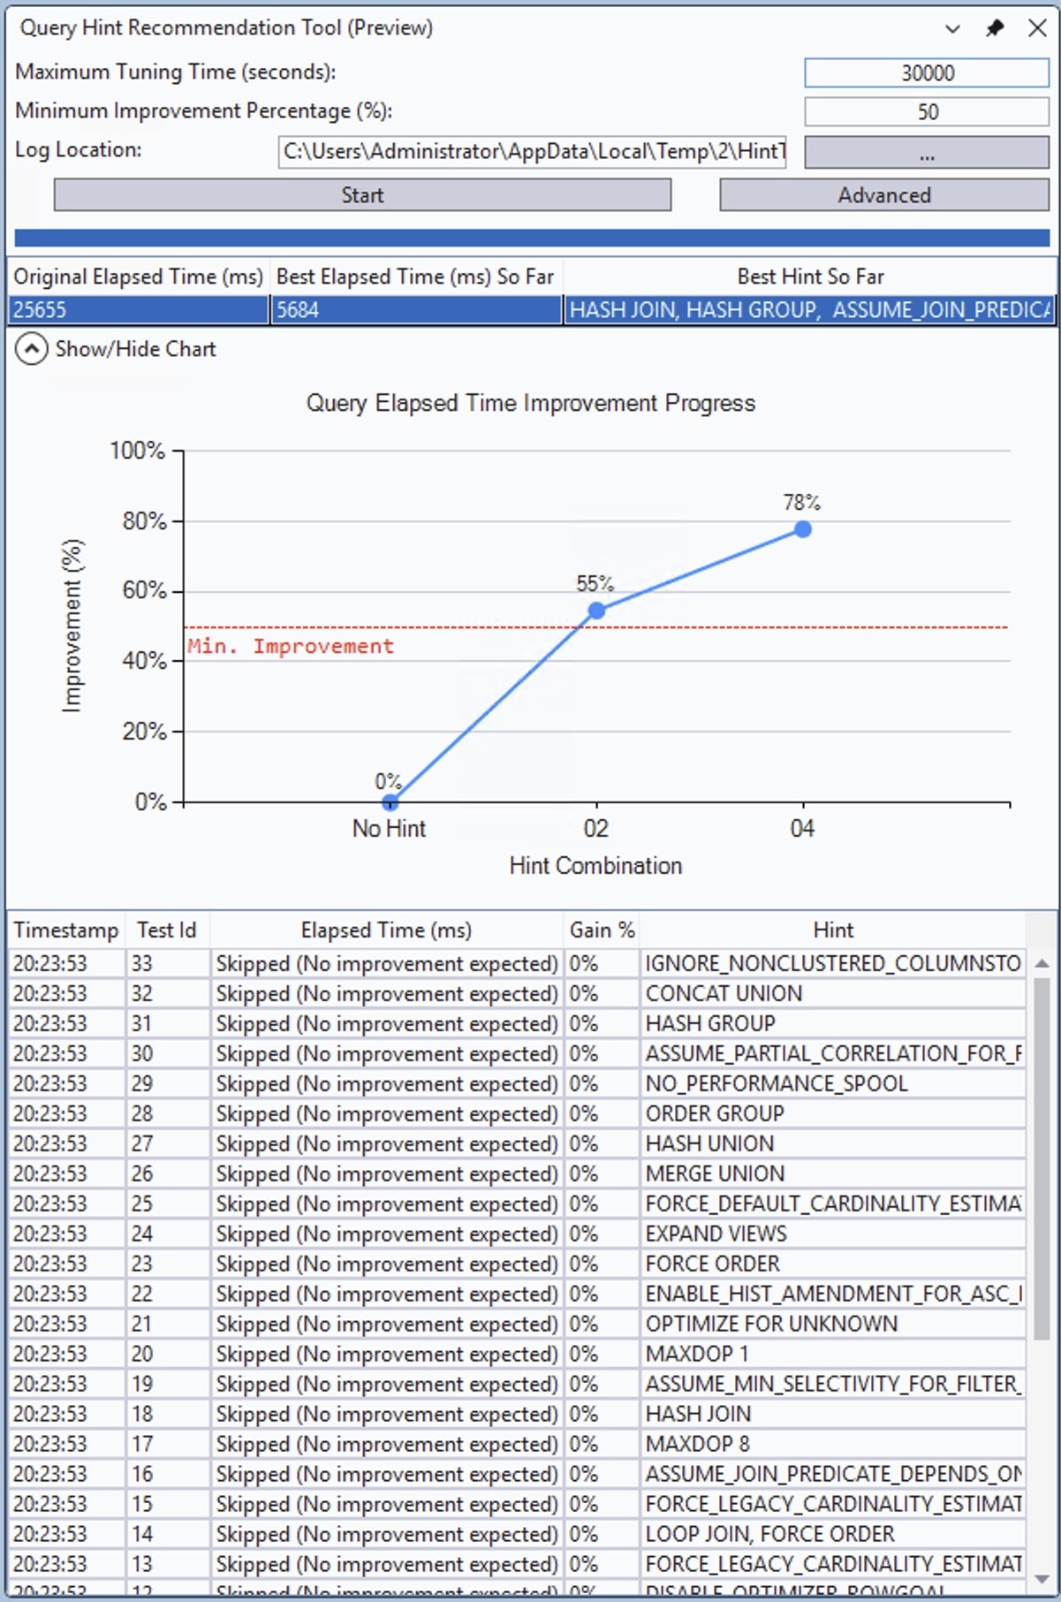Click the Hint column header

click(x=832, y=930)
